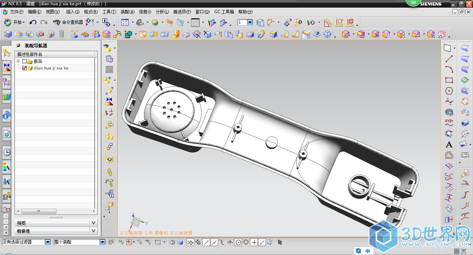Click the Rectangle tool in right toolbar
Screen dimensions: 473x255
[449, 80]
